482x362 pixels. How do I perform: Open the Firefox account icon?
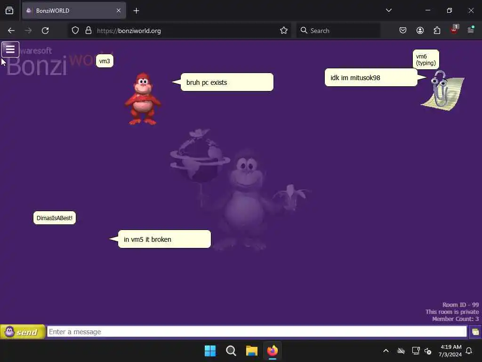[420, 31]
